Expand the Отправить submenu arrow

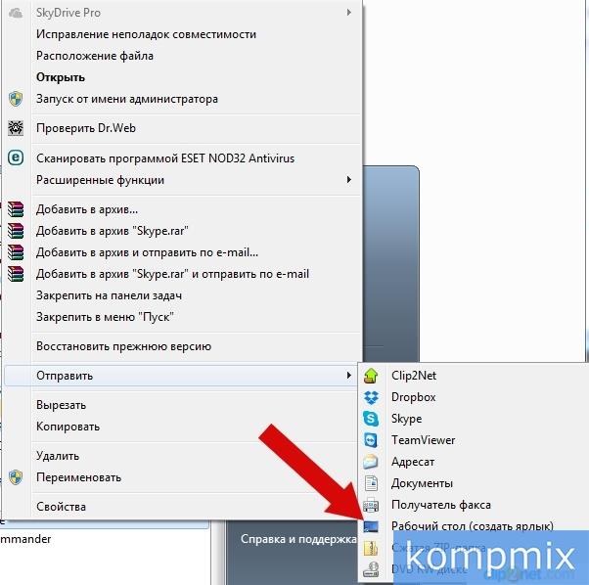point(349,376)
